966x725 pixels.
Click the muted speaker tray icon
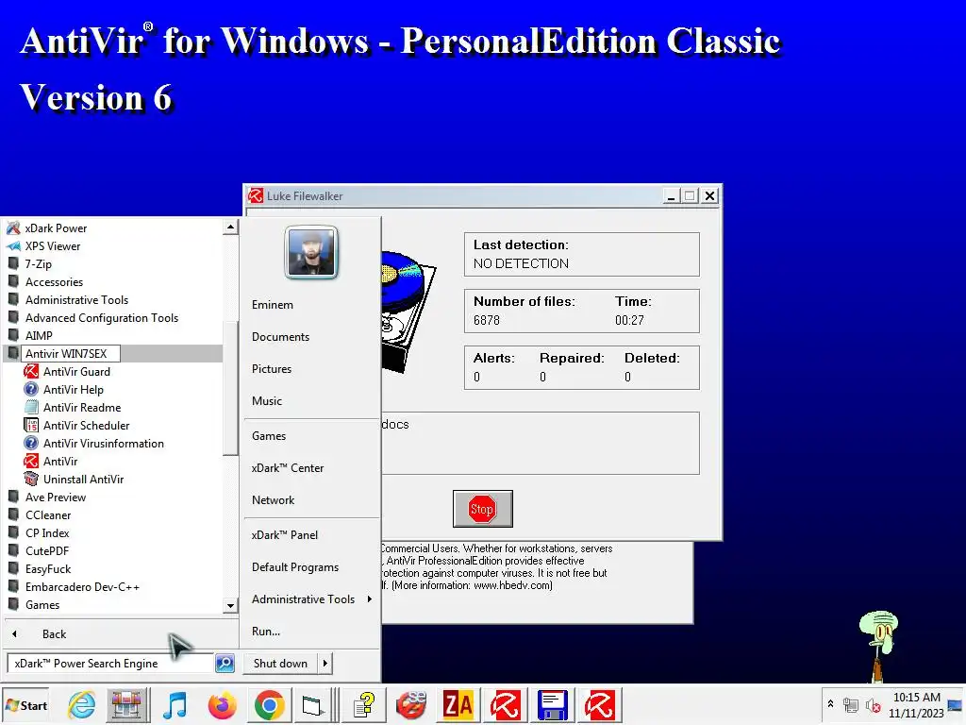point(873,705)
